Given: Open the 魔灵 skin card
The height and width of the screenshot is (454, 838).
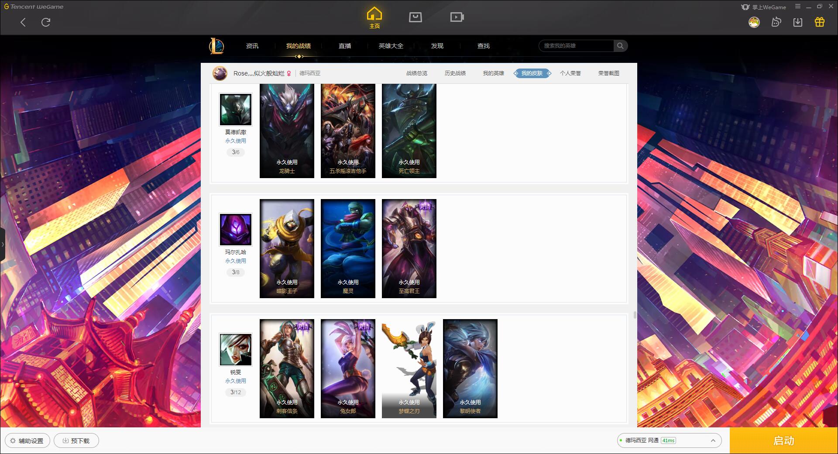Looking at the screenshot, I should [x=348, y=248].
